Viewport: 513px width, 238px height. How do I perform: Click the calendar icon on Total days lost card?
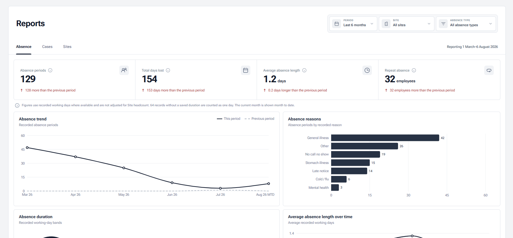pos(246,70)
